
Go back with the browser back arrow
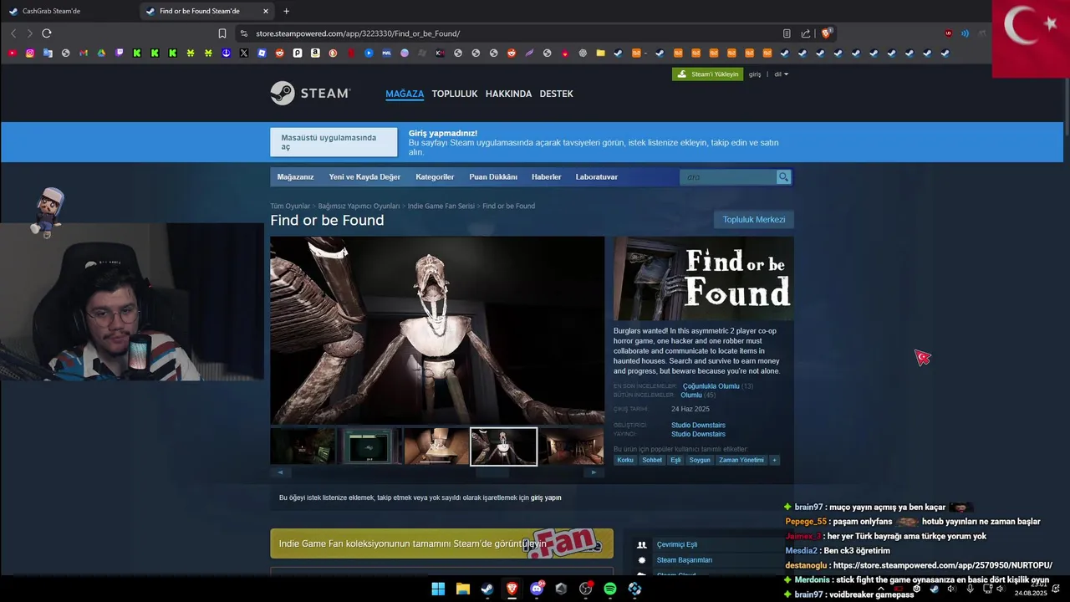pyautogui.click(x=13, y=33)
